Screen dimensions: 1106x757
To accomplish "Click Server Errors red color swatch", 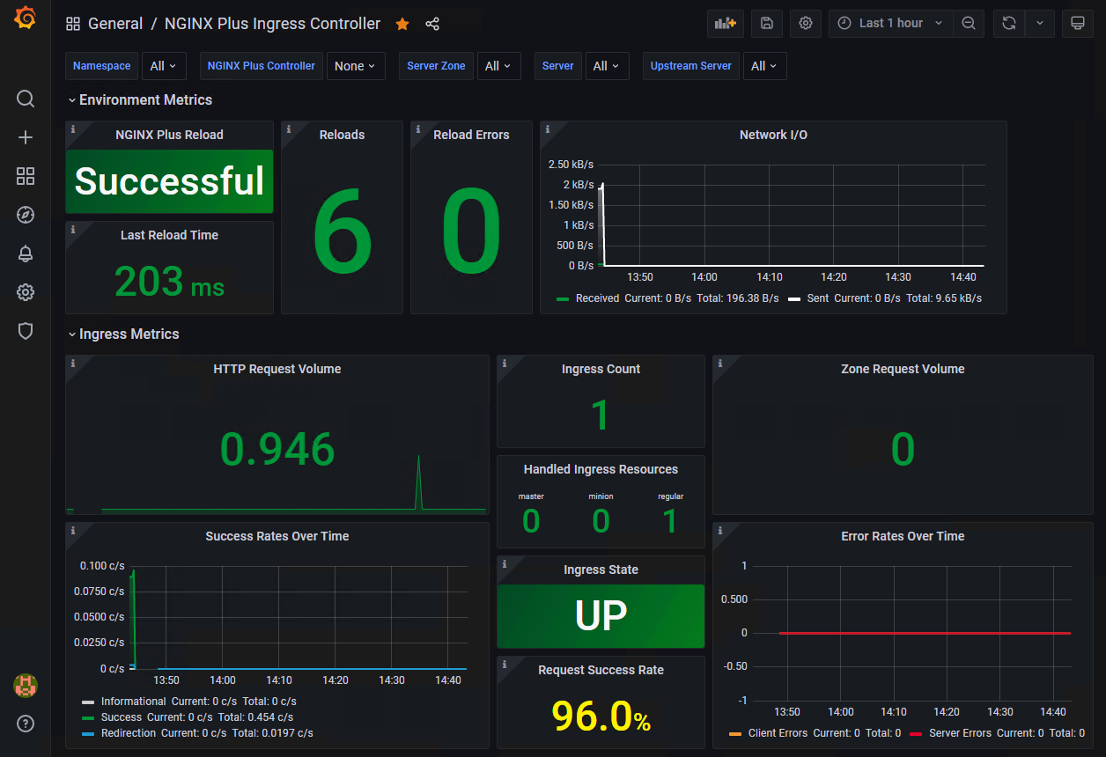I will click(x=916, y=733).
